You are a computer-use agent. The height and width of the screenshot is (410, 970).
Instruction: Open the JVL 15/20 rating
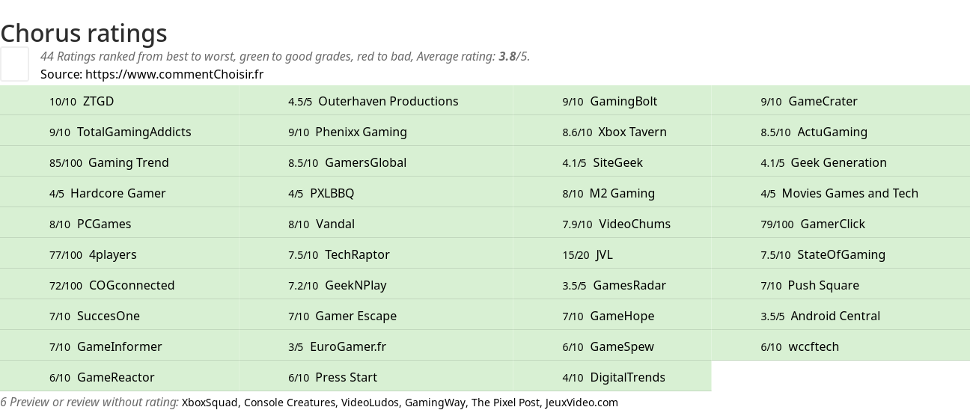point(588,254)
